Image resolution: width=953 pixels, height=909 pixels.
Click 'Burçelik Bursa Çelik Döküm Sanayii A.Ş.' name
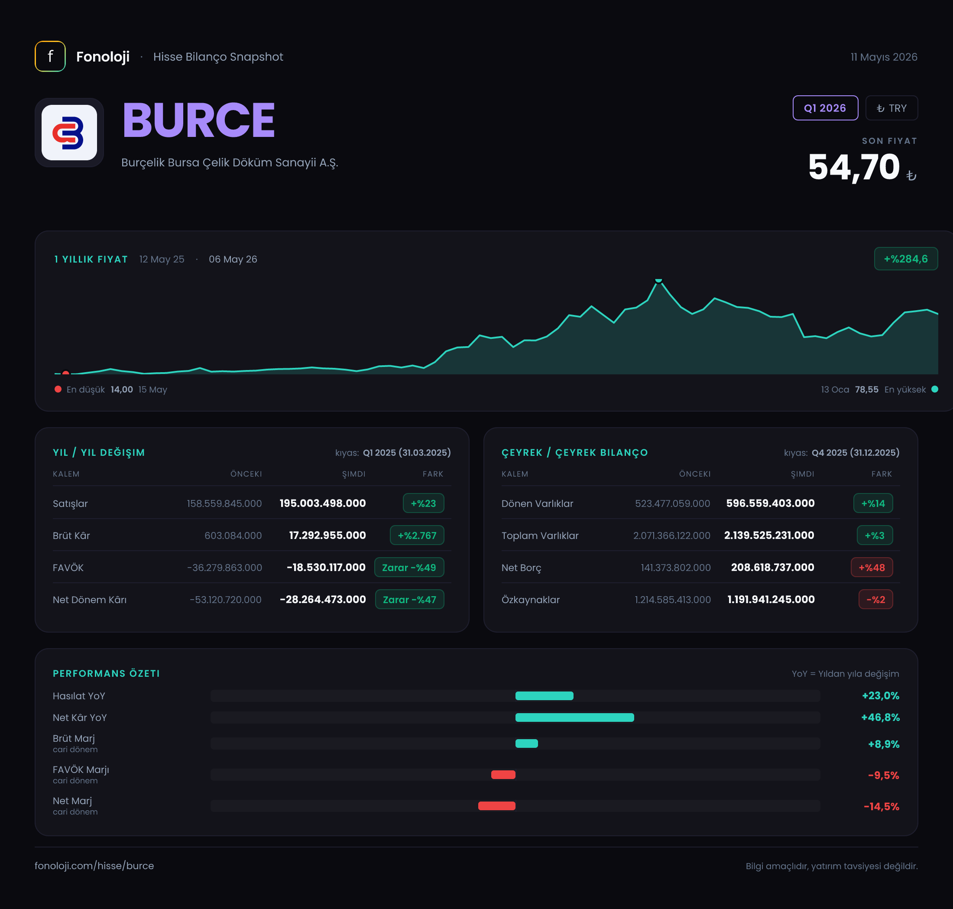click(x=230, y=162)
